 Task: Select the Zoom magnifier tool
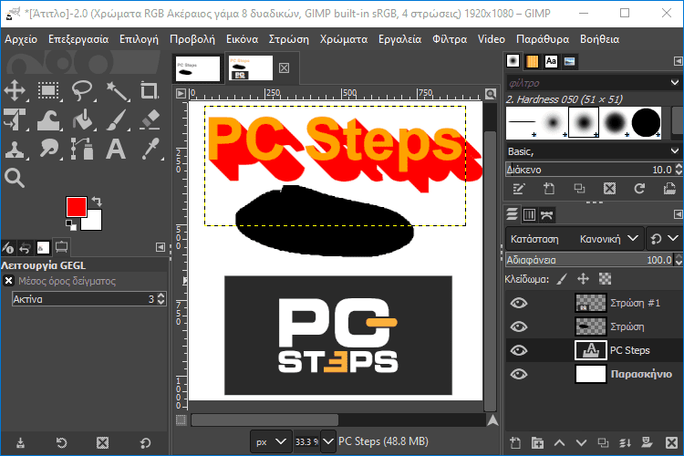pos(15,178)
